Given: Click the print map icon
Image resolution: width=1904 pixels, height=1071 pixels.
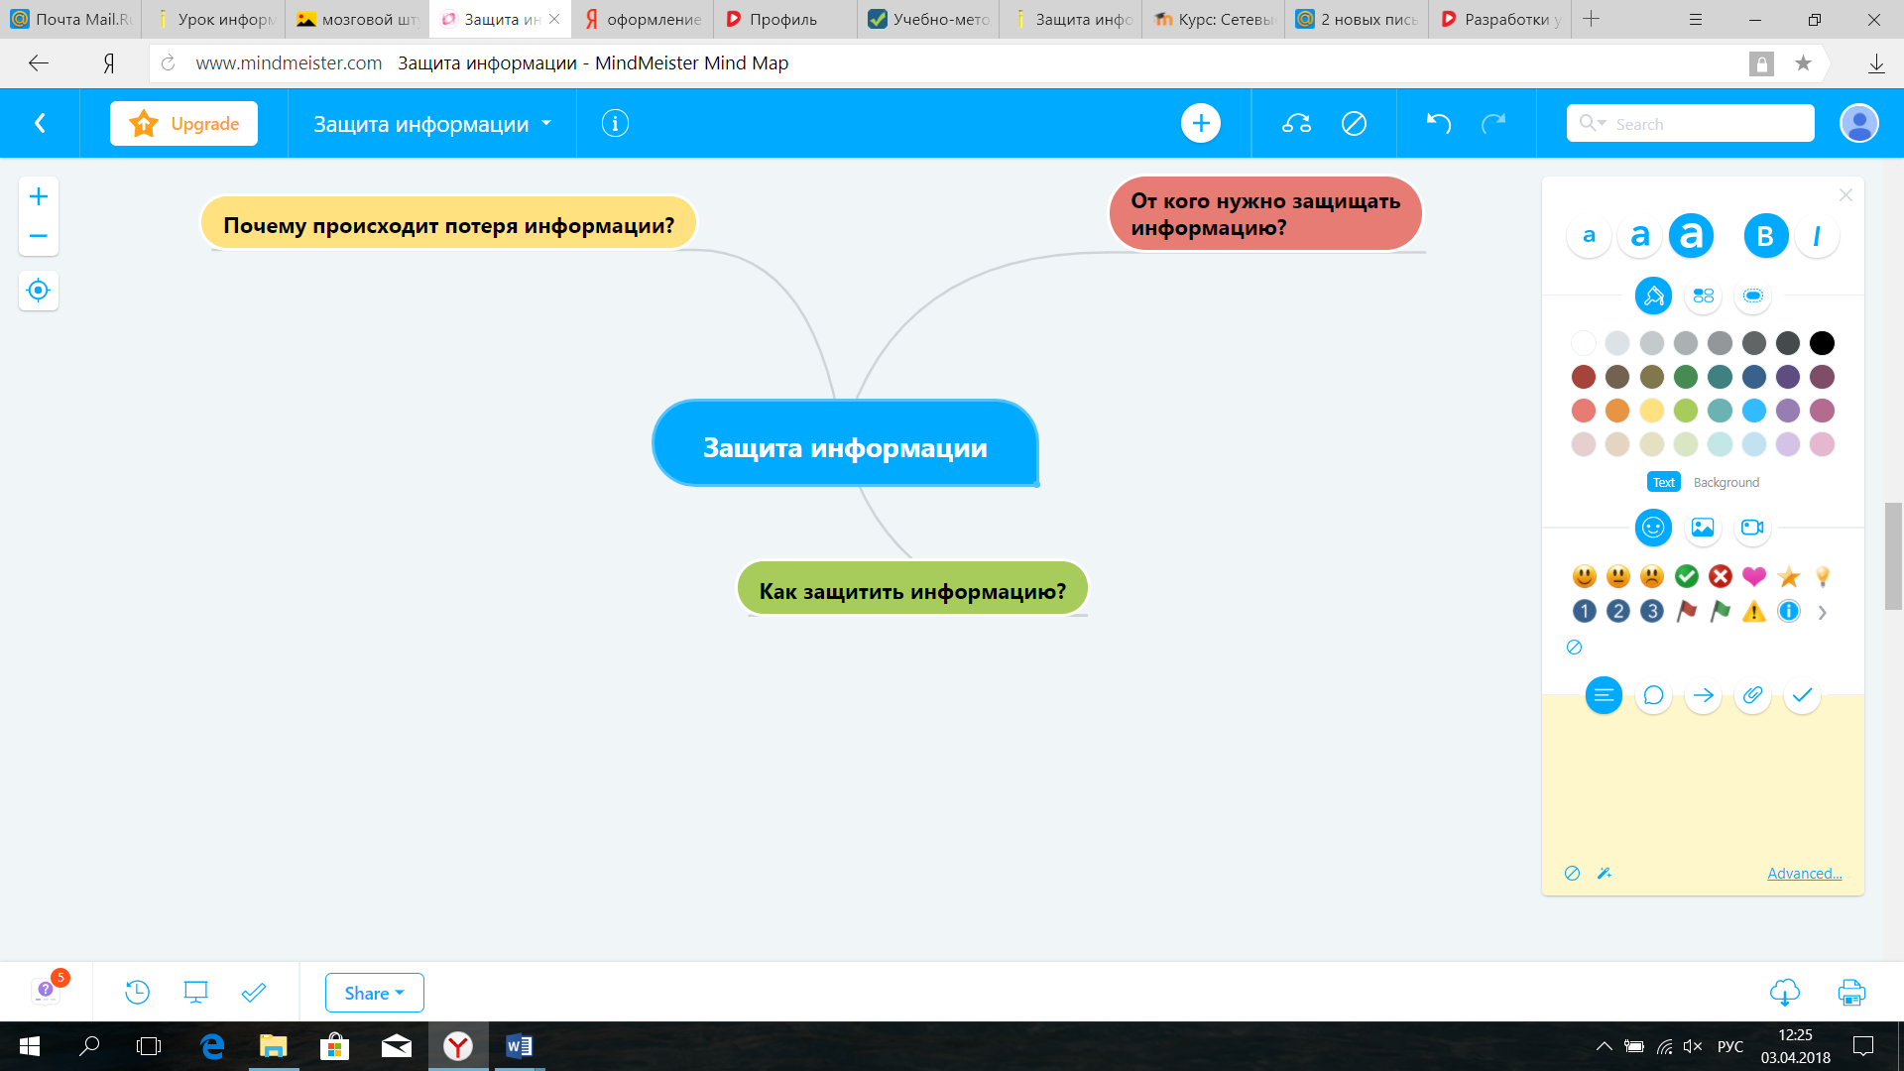Looking at the screenshot, I should (1850, 992).
